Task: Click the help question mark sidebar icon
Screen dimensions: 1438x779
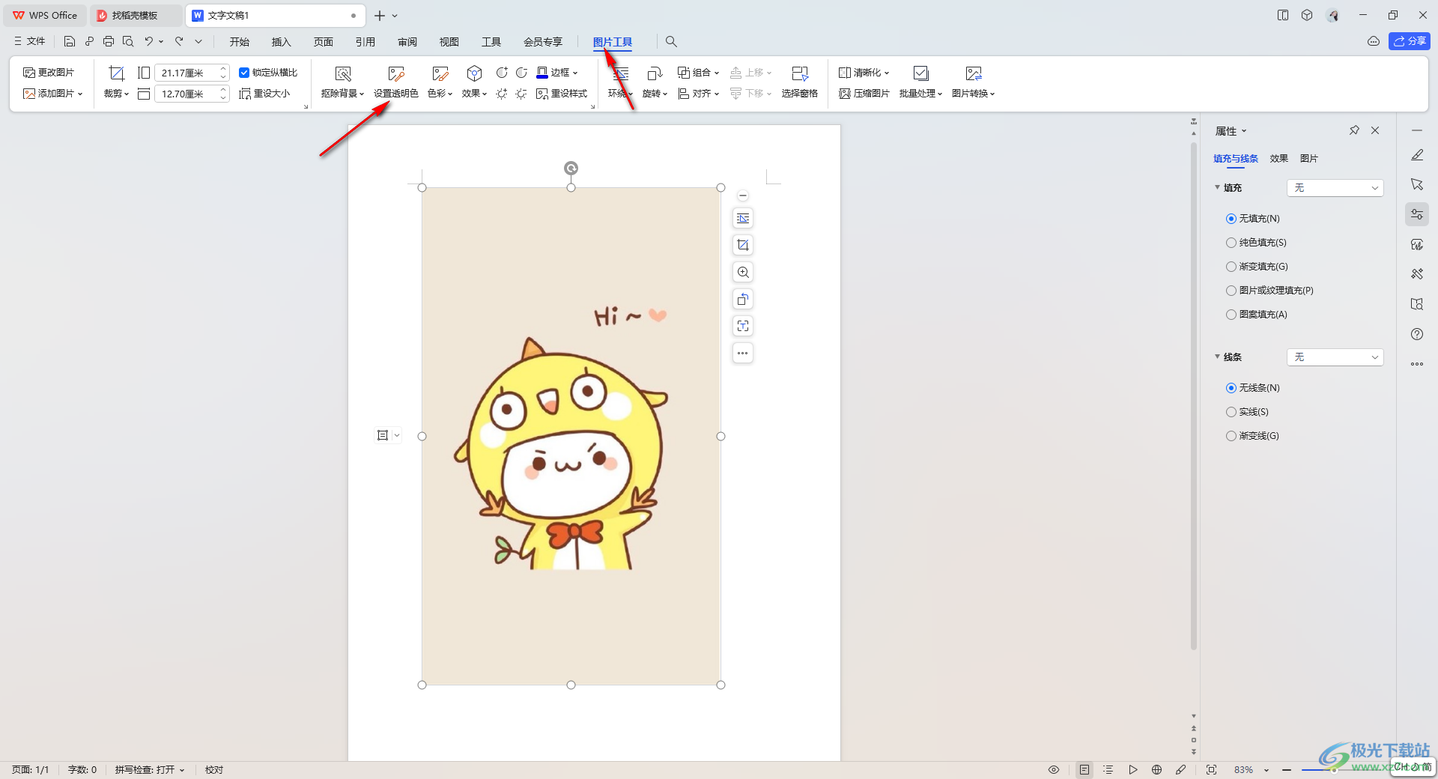Action: [1417, 334]
